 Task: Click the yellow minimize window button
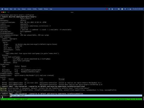pos(3,12)
